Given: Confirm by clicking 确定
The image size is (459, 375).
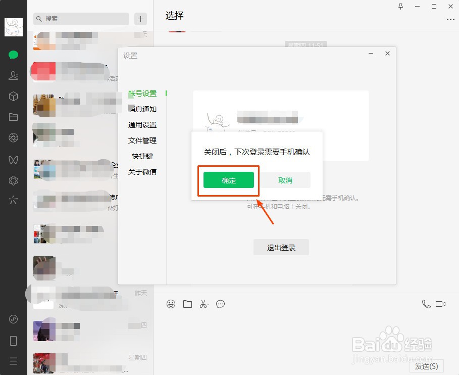Looking at the screenshot, I should point(228,180).
